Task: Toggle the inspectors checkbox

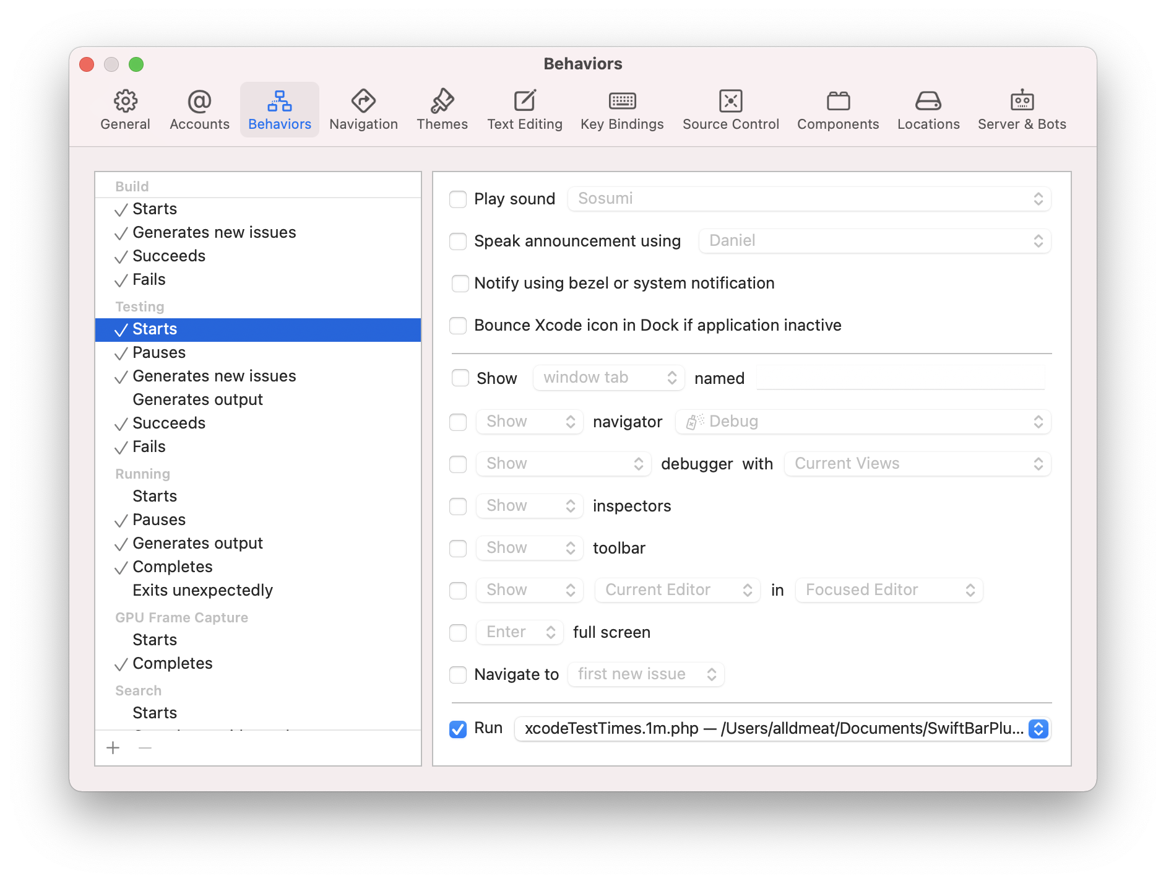Action: [x=458, y=507]
